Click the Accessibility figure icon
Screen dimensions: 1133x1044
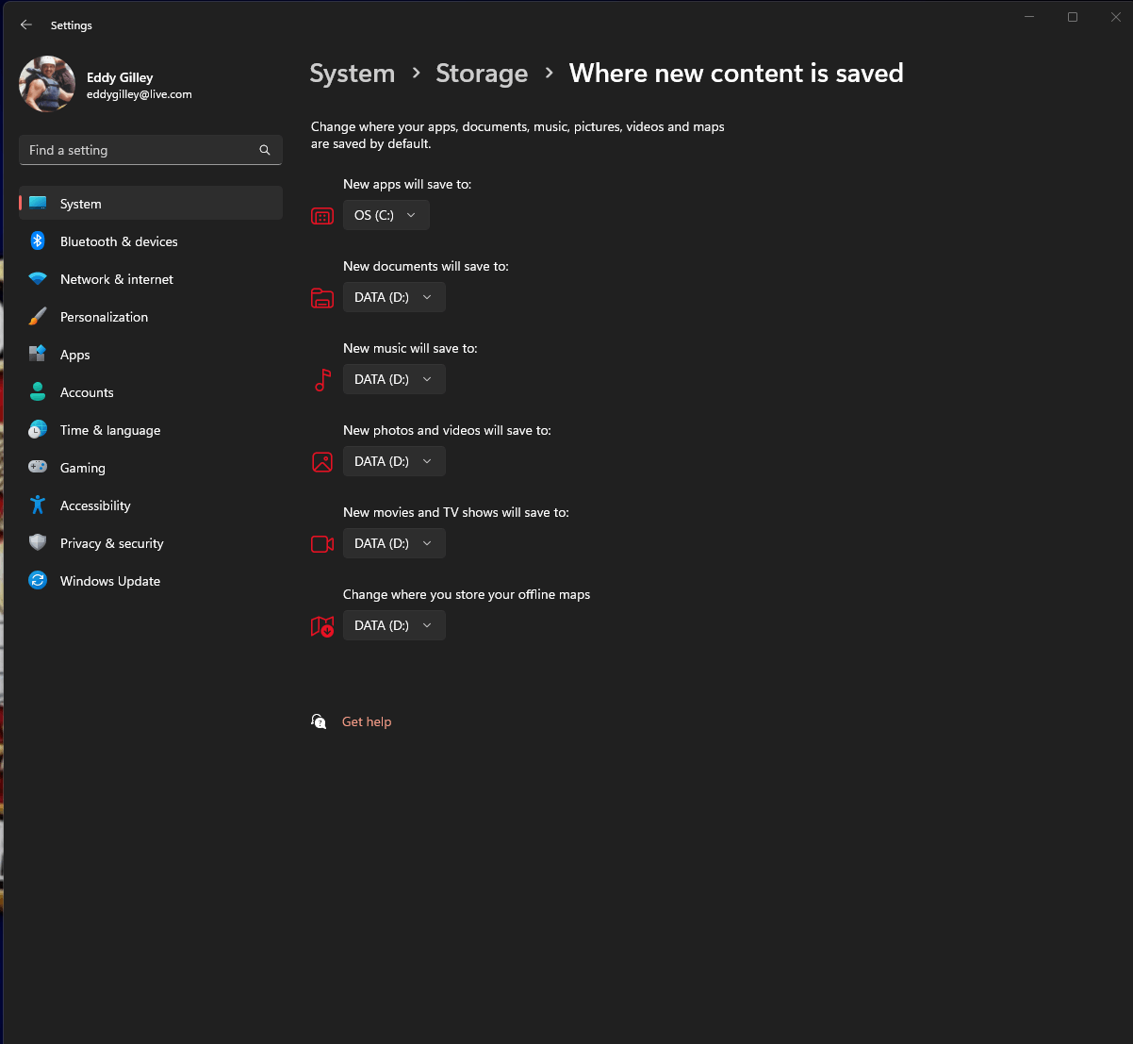[x=38, y=505]
